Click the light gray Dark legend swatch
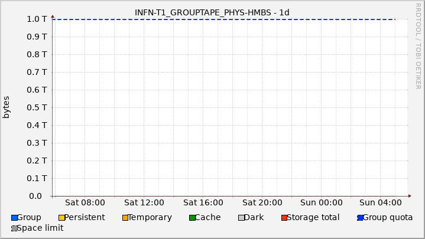Screen dimensions: 425x239 [x=241, y=218]
